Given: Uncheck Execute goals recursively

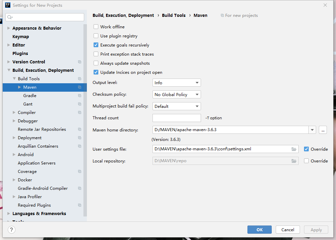Looking at the screenshot, I should point(96,45).
